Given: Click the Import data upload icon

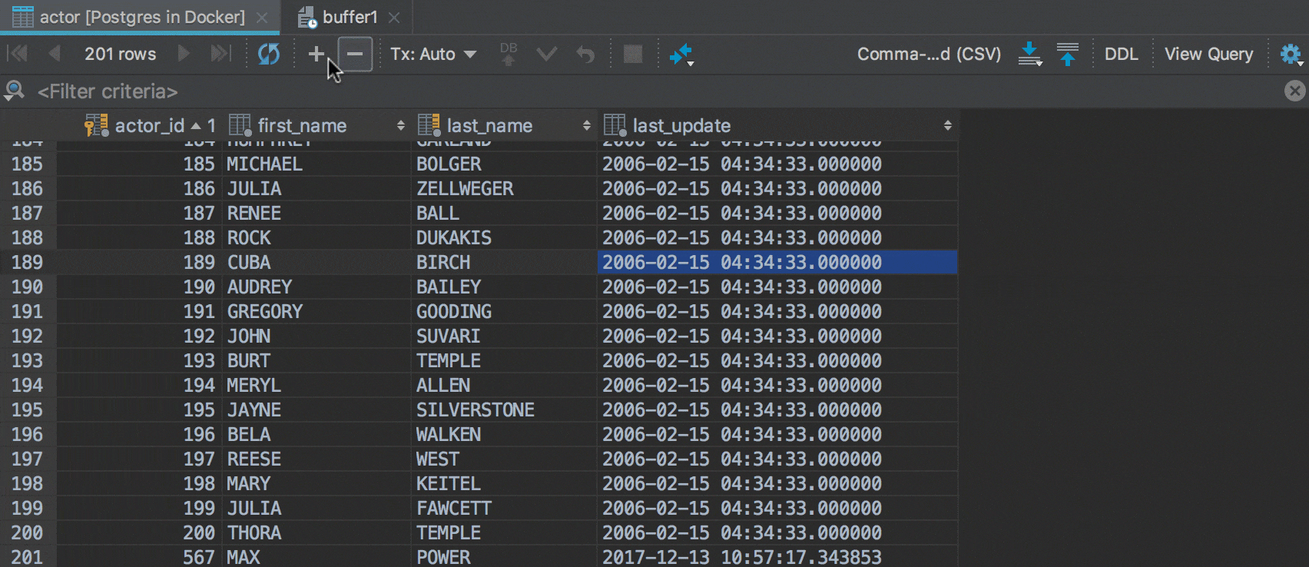Looking at the screenshot, I should (1067, 54).
